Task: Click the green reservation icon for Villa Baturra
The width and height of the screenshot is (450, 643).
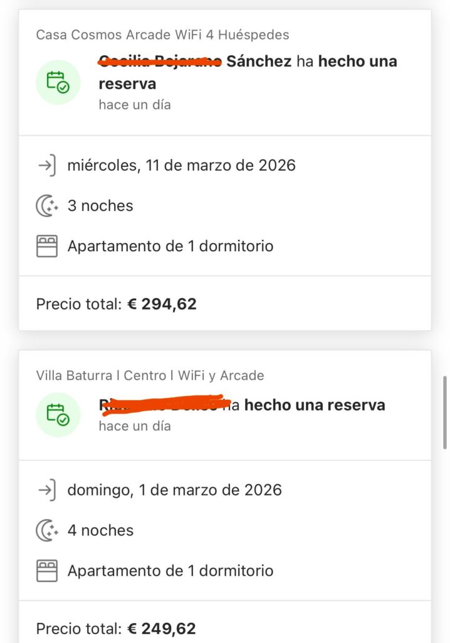Action: click(x=58, y=414)
